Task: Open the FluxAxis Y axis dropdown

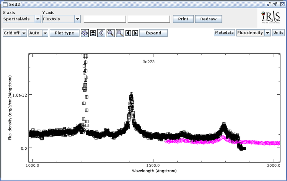Action: point(78,19)
